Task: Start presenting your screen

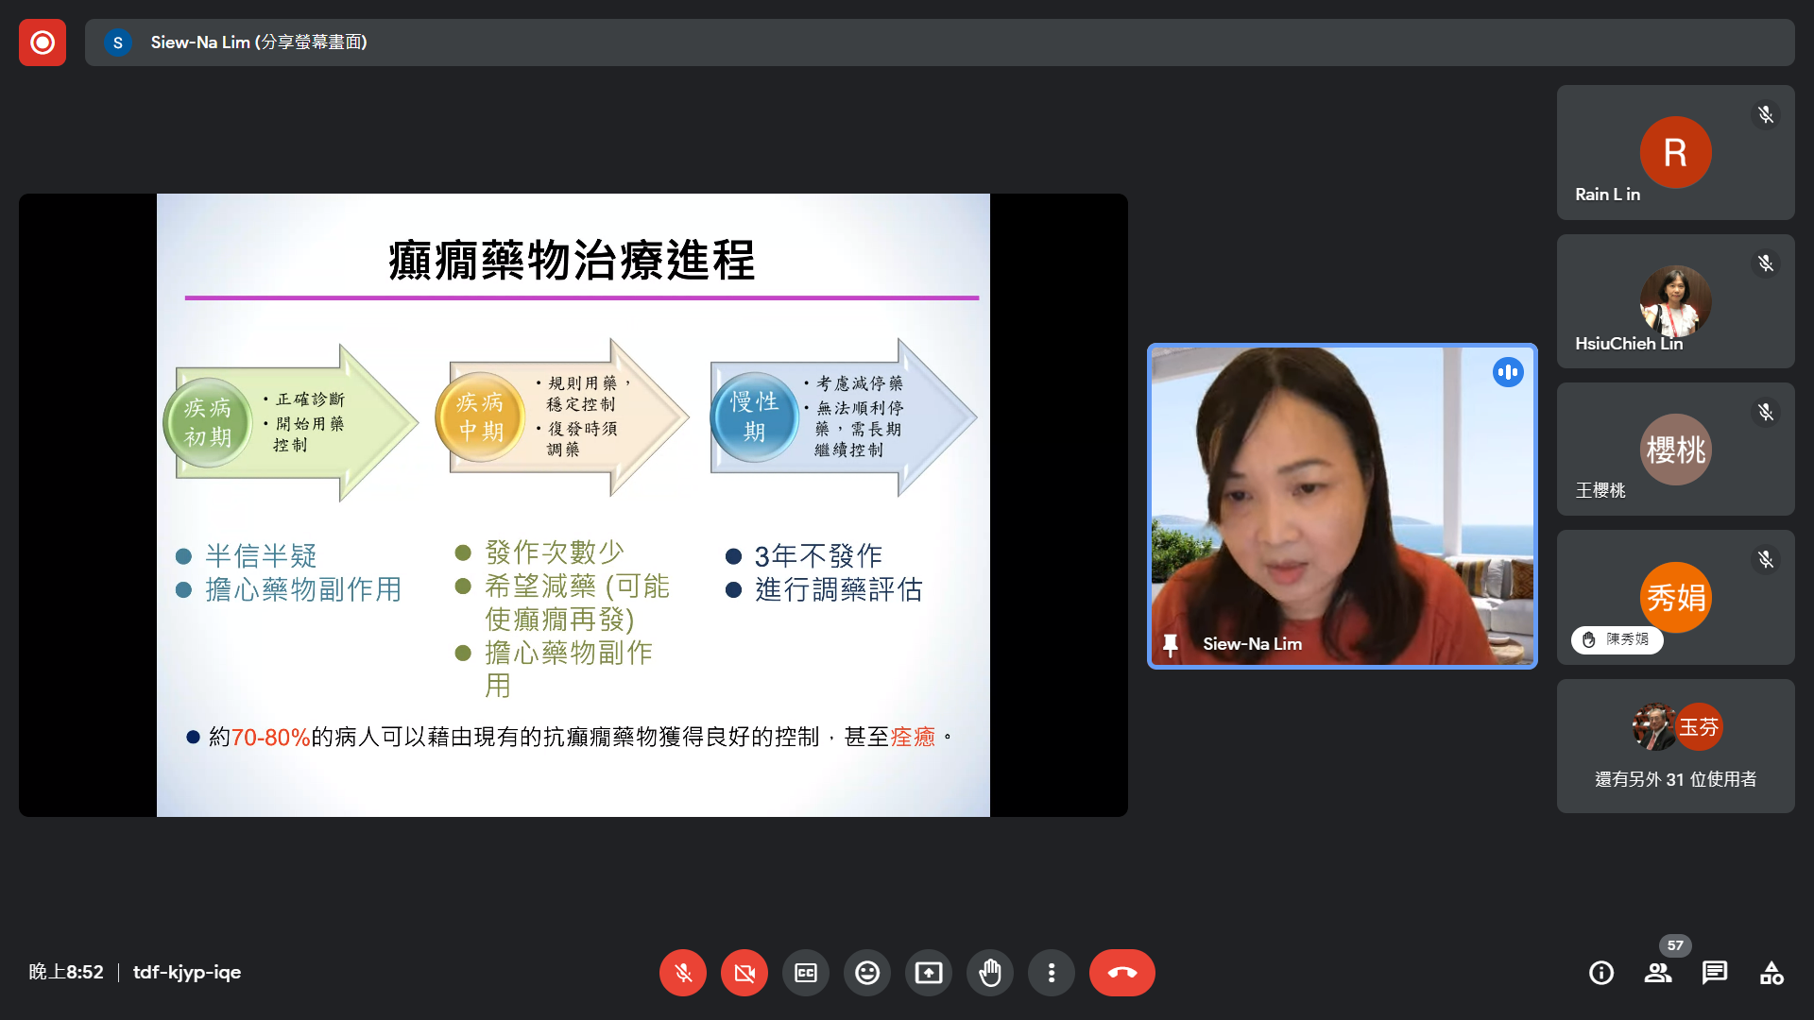Action: tap(929, 973)
